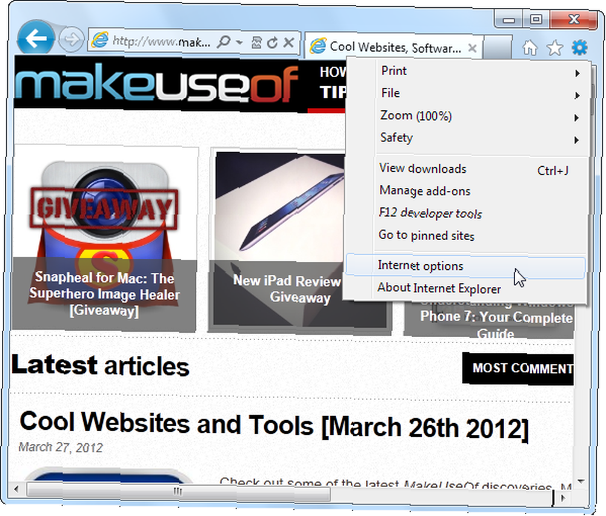Go to the Home page icon
Screen dimensions: 606x516
pyautogui.click(x=530, y=48)
